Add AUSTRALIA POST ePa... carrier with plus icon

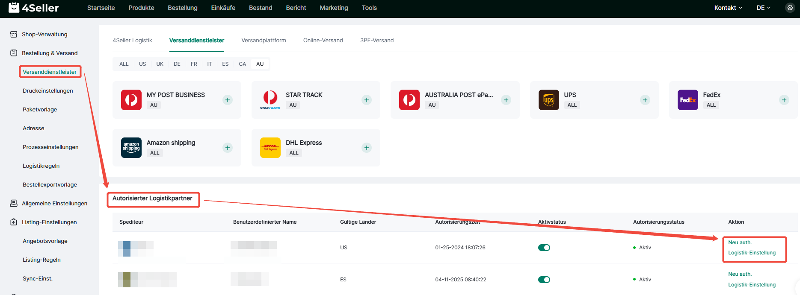click(x=506, y=100)
